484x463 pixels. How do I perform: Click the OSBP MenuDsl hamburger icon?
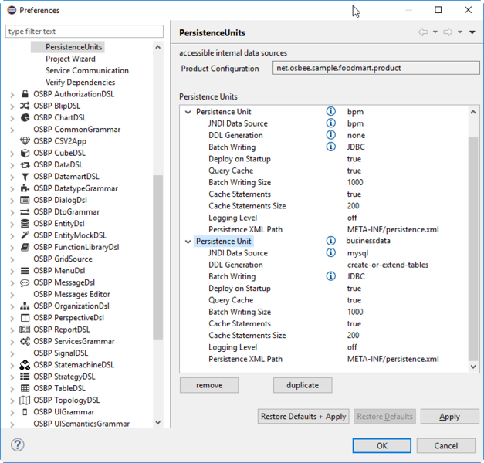(x=25, y=271)
